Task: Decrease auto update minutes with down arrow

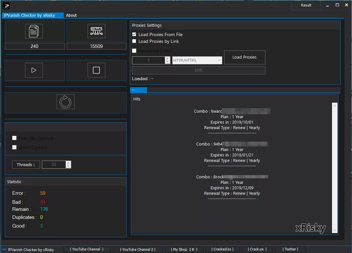Action: [167, 62]
